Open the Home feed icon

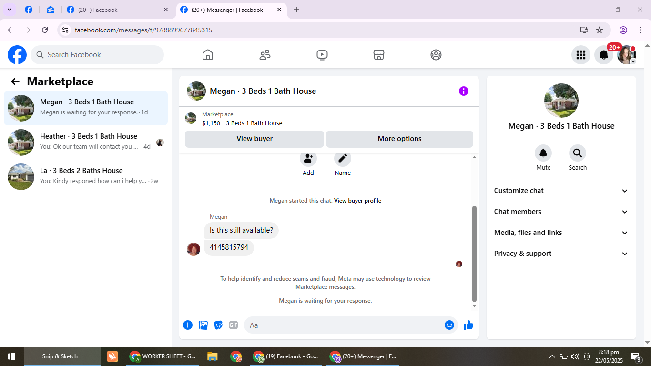208,55
